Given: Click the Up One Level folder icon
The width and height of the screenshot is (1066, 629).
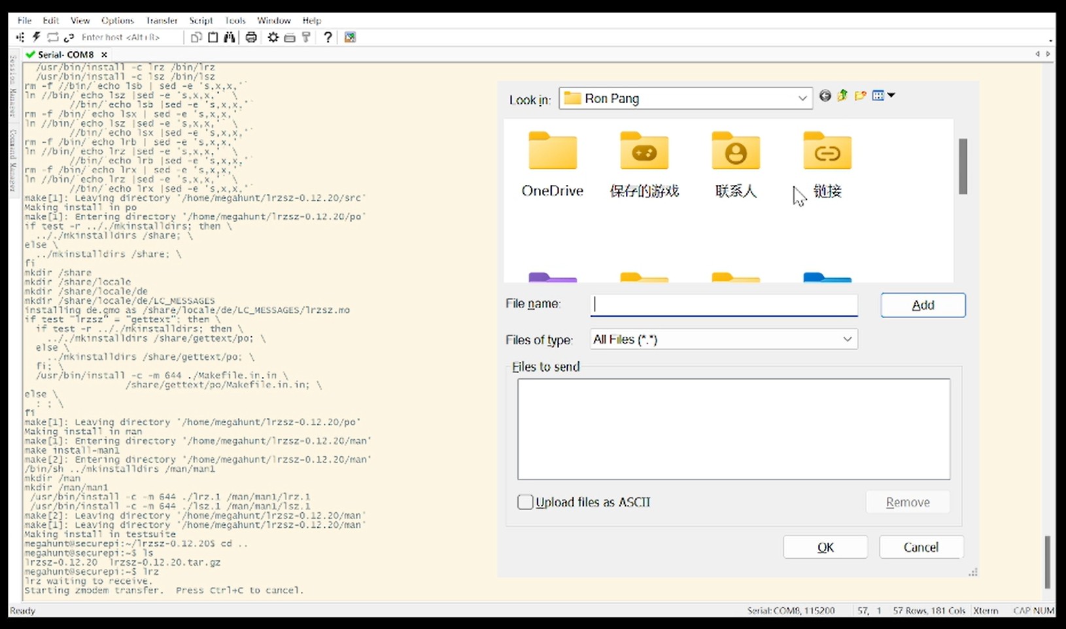Looking at the screenshot, I should click(x=842, y=95).
